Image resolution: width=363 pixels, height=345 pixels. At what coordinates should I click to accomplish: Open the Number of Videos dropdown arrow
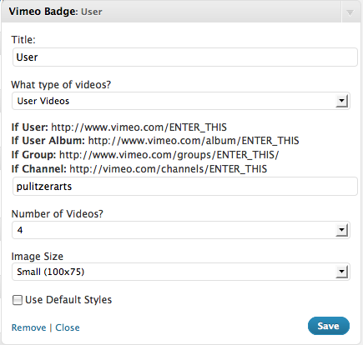point(342,230)
